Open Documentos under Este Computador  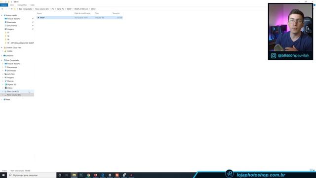point(12,67)
